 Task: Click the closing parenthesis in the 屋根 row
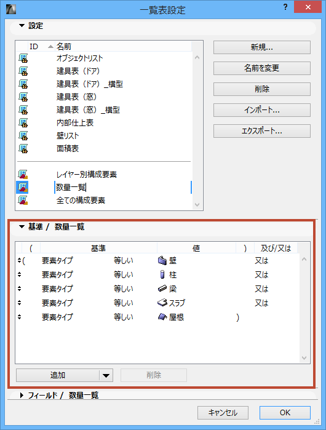tap(237, 317)
